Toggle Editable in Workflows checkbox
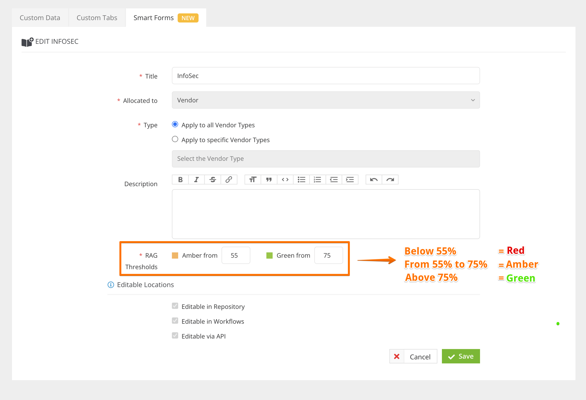This screenshot has height=400, width=586. pyautogui.click(x=175, y=321)
